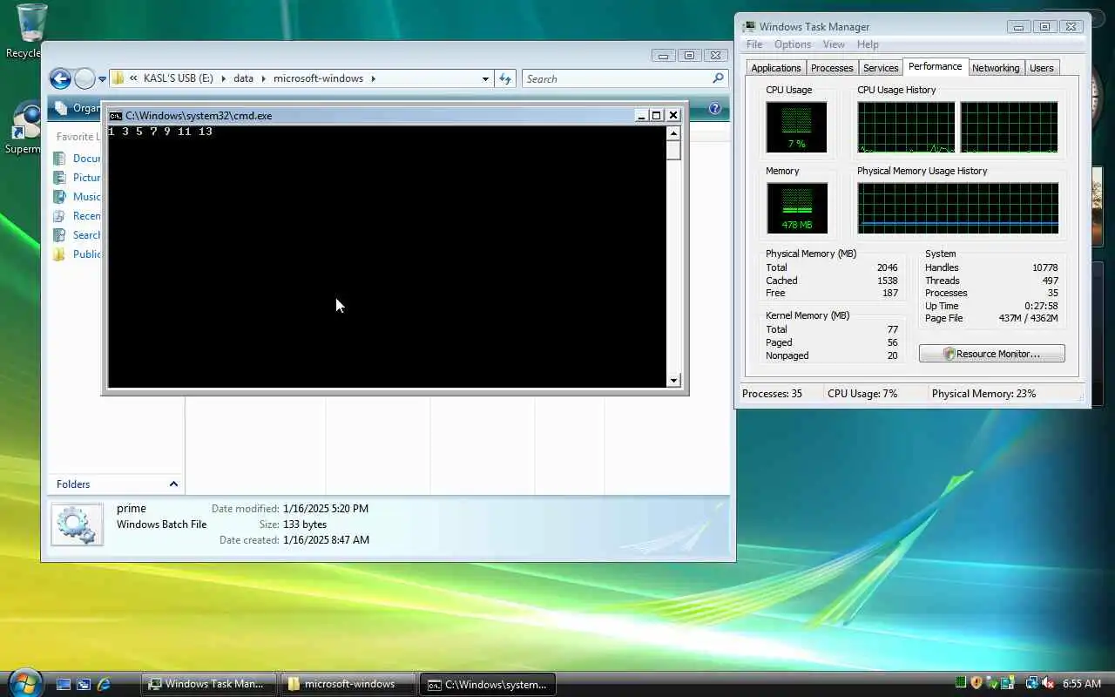1115x697 pixels.
Task: Open Public favorite link
Action: 87,254
